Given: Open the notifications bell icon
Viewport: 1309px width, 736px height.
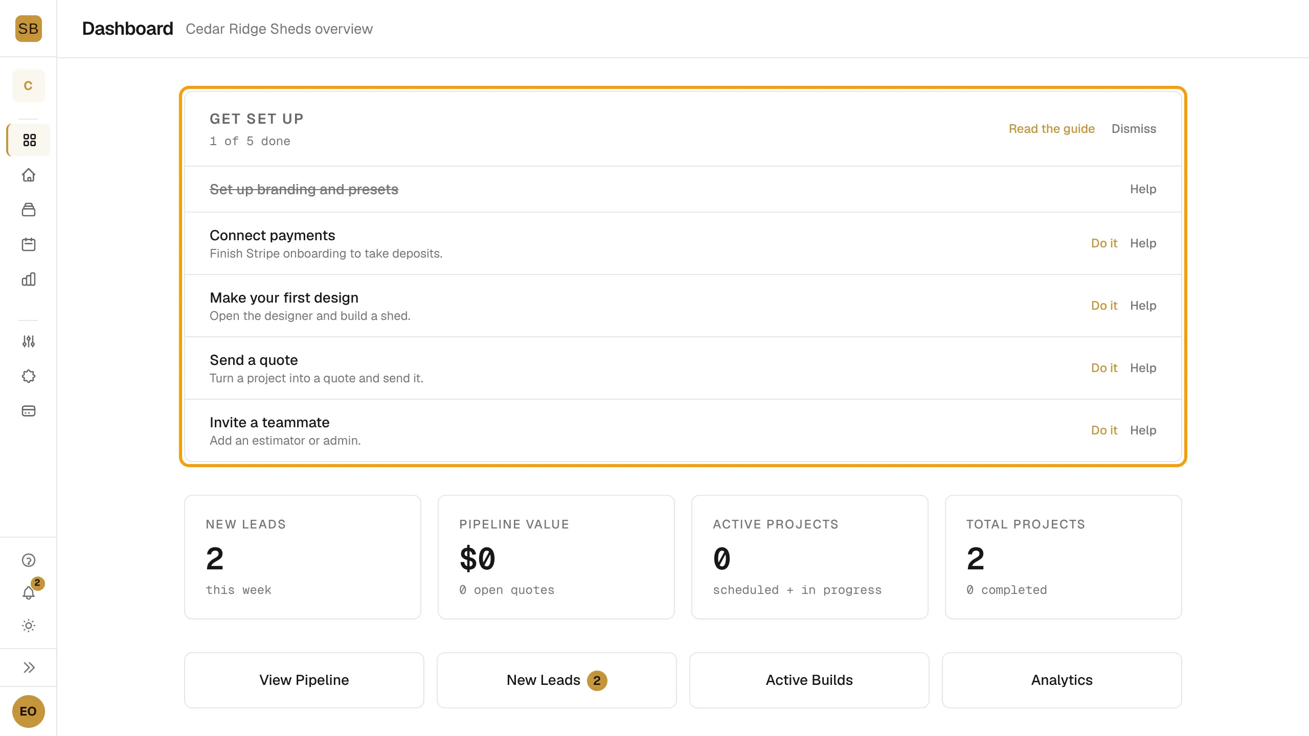Looking at the screenshot, I should (x=29, y=593).
